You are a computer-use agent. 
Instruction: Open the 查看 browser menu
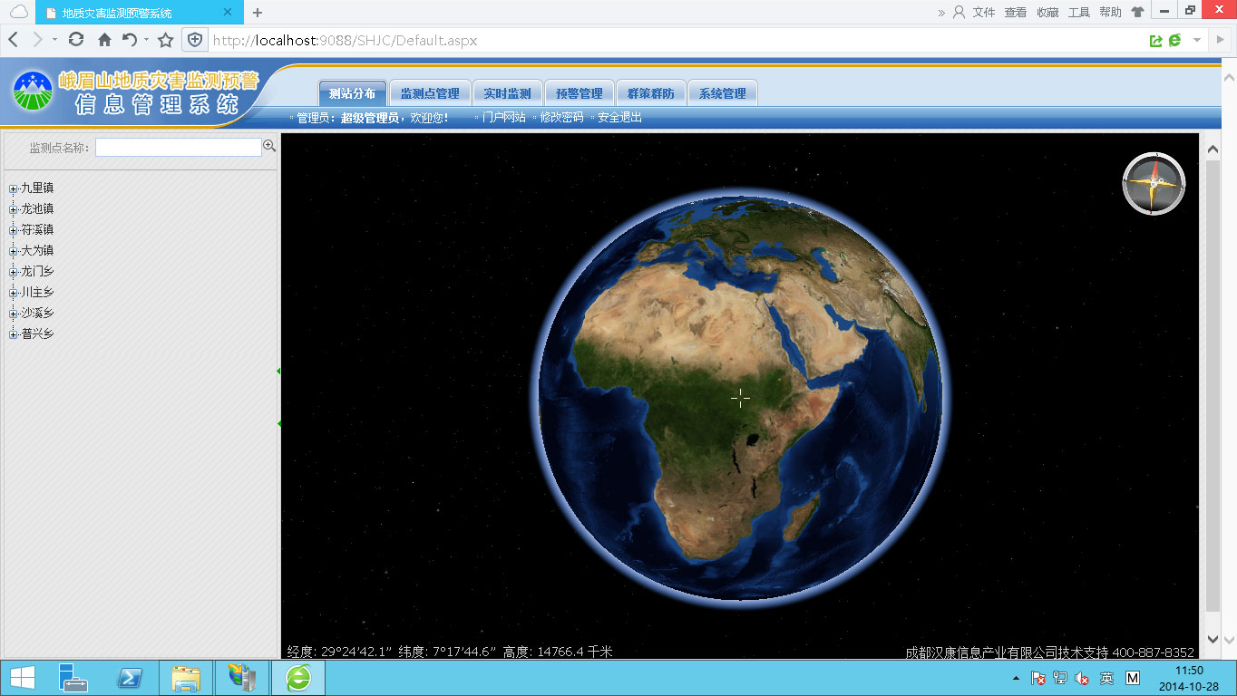[1016, 13]
